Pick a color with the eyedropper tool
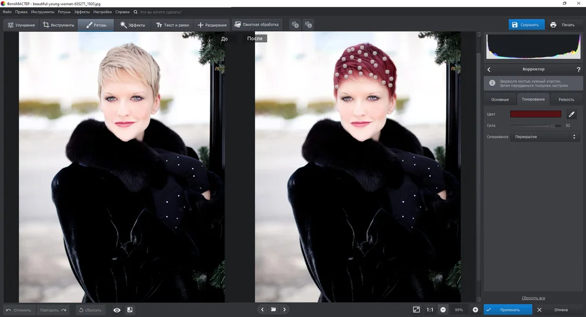The width and height of the screenshot is (586, 317). pyautogui.click(x=572, y=115)
